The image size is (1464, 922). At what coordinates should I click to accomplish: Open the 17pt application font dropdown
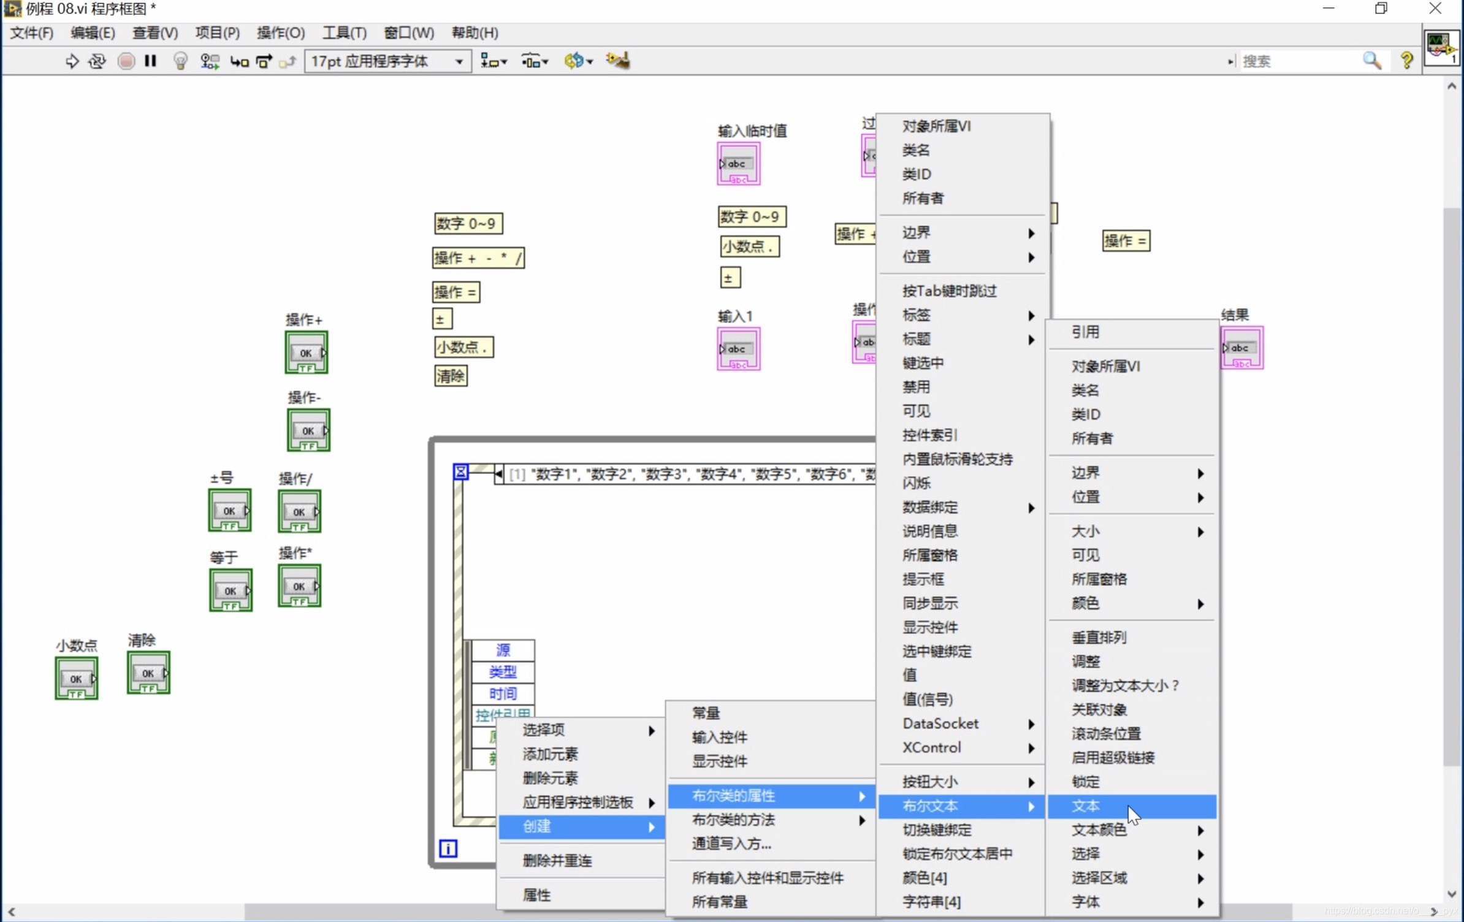click(x=388, y=61)
